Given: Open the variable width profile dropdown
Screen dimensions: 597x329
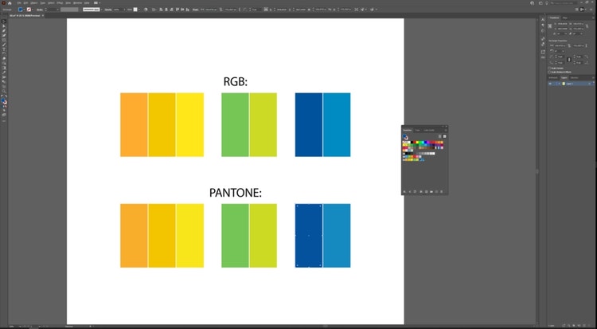Looking at the screenshot, I should tap(80, 10).
